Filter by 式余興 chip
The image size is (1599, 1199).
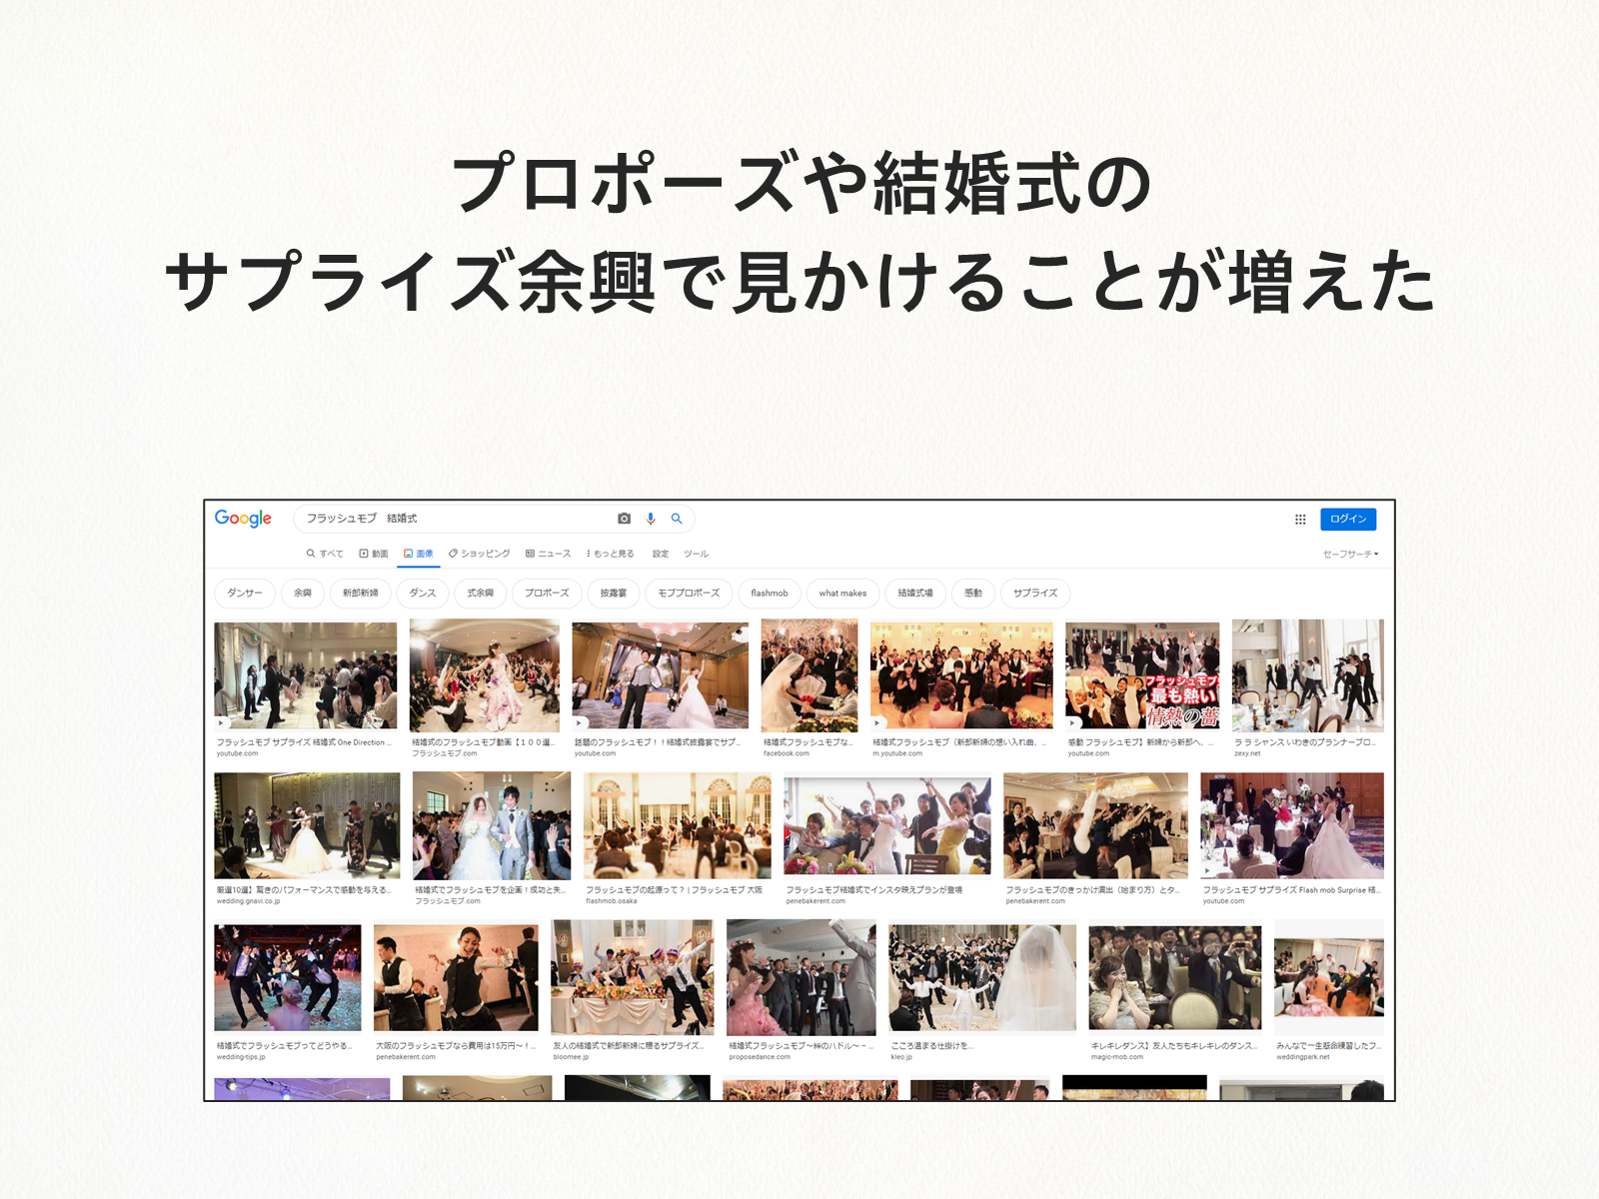[481, 594]
